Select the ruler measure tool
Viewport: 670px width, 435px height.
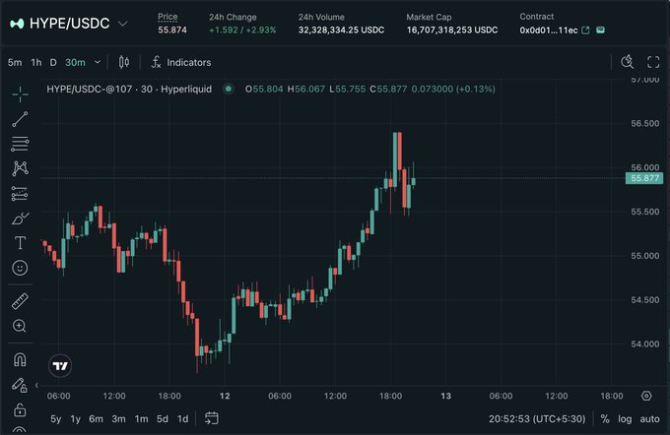tap(20, 301)
